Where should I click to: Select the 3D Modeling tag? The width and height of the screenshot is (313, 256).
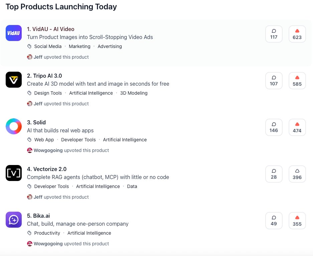tap(134, 93)
